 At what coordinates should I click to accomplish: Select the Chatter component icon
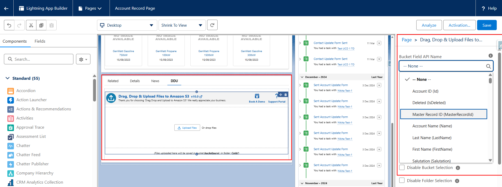click(10, 146)
